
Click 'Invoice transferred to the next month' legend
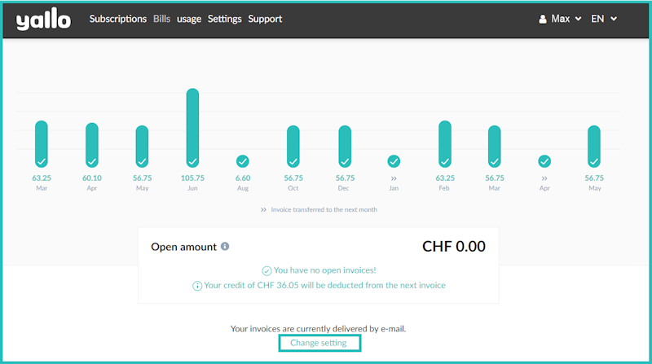tap(324, 210)
